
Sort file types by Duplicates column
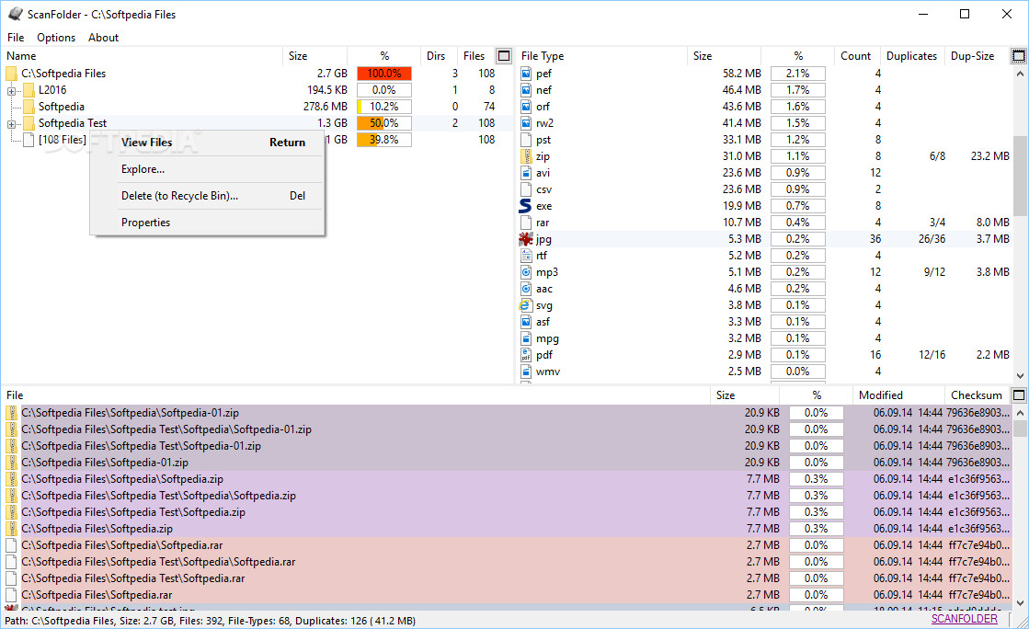click(x=911, y=56)
